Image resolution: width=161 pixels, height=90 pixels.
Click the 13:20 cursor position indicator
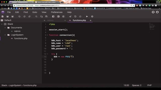[x=126, y=85]
